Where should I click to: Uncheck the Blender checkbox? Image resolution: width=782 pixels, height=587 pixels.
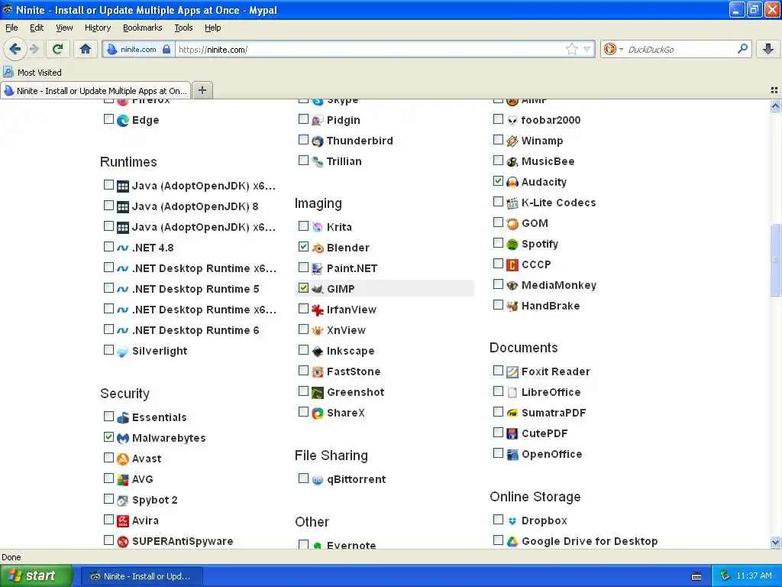pyautogui.click(x=303, y=247)
